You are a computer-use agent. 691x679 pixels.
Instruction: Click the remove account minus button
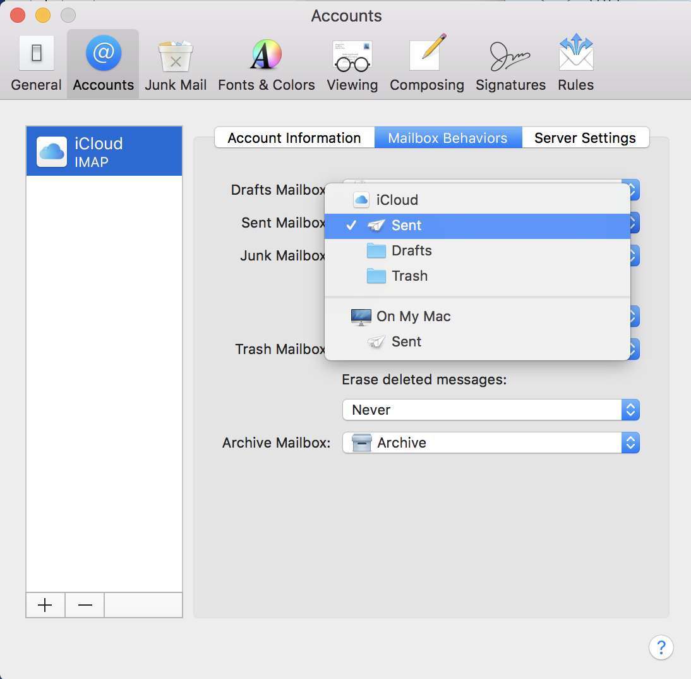(x=85, y=605)
